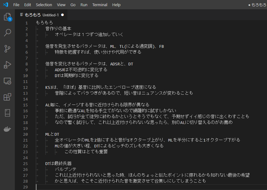Click line ADSRは不可逆的に変化する
Viewport: 267px width, 190px height.
coord(81,70)
